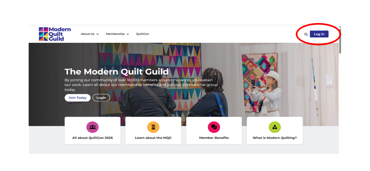Click The Modern Quilt Guild hero heading
The image size is (370, 171).
(x=117, y=71)
